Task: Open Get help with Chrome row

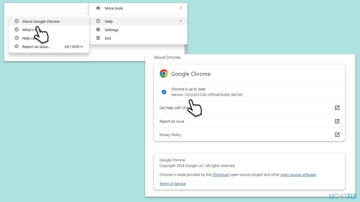Action: tap(249, 108)
